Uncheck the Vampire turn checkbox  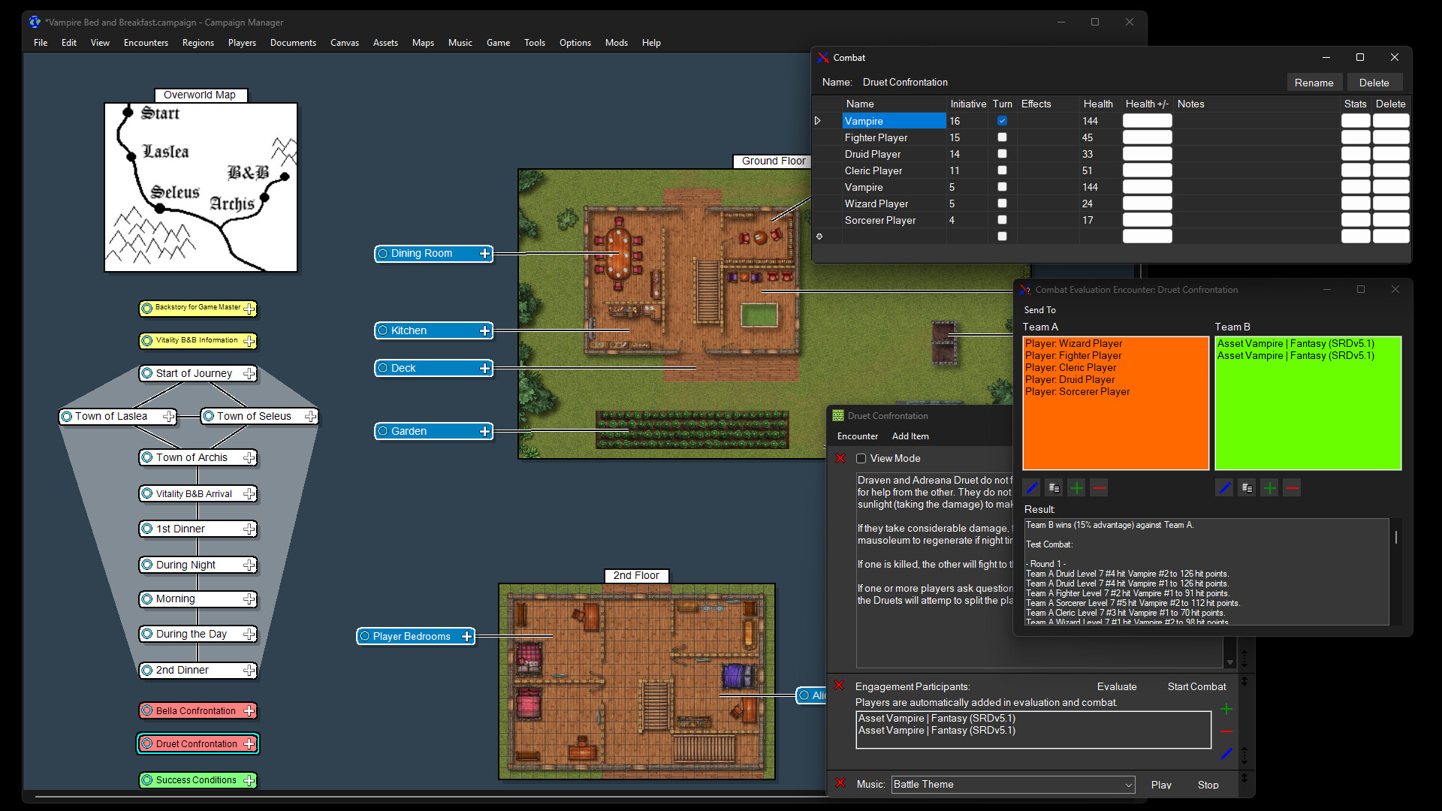(1002, 121)
